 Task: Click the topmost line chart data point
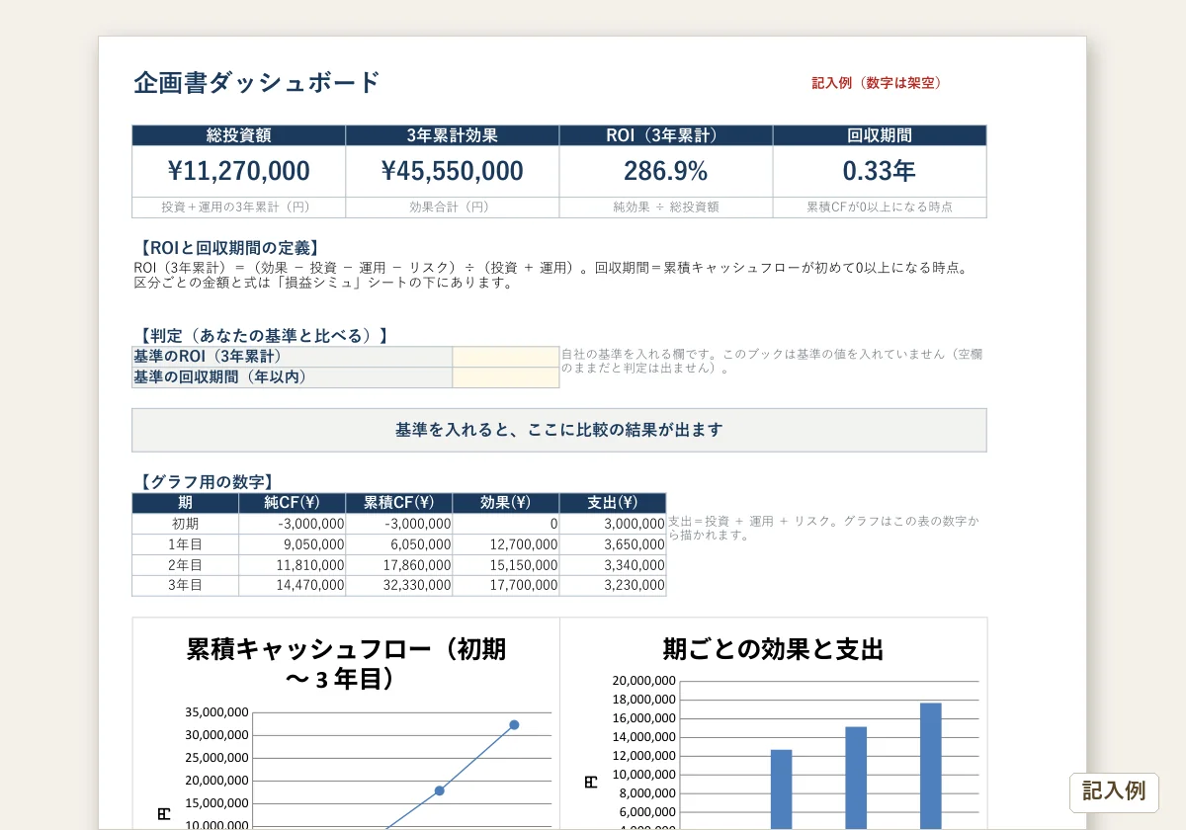click(514, 725)
